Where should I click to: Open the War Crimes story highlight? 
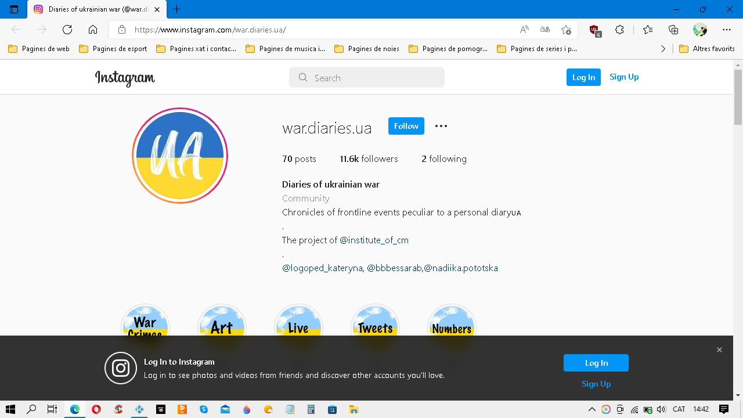(x=145, y=321)
